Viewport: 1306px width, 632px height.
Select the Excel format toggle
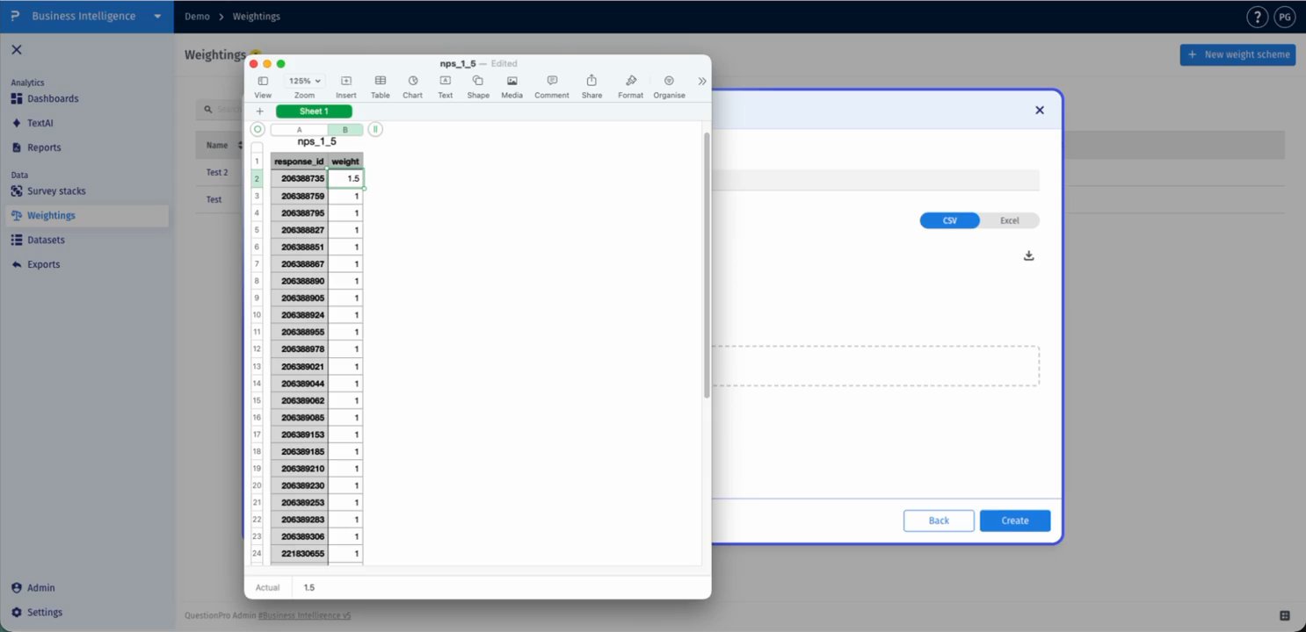[x=1010, y=220]
